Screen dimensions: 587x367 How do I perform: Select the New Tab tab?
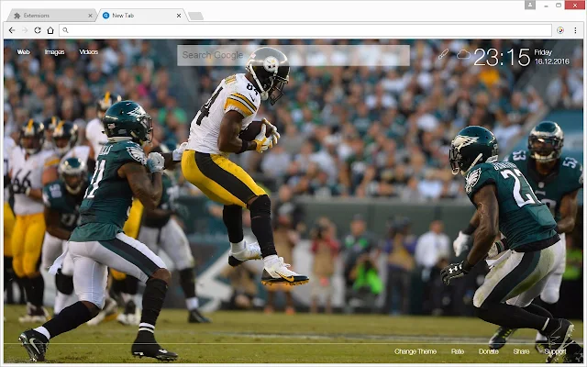[x=142, y=16]
